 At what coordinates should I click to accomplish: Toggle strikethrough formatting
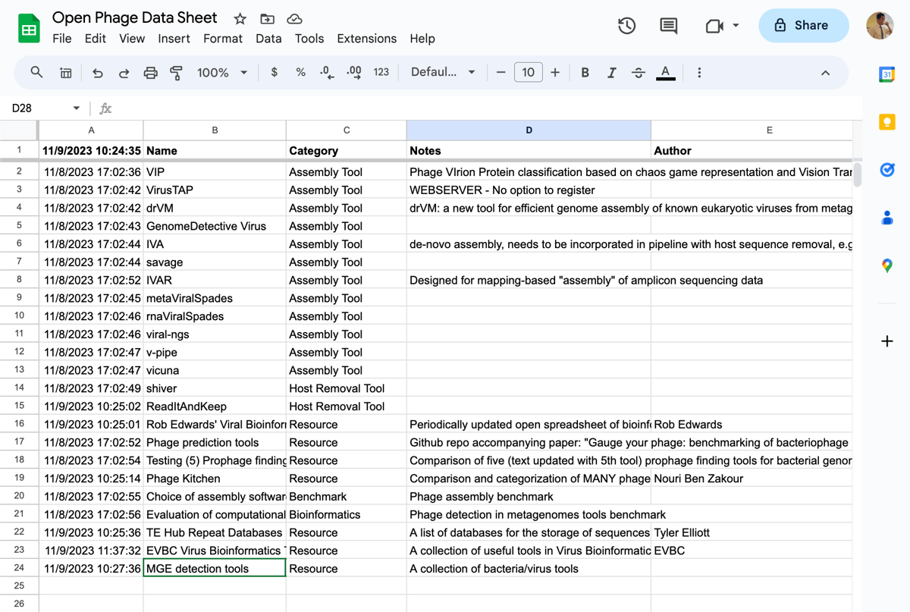pyautogui.click(x=639, y=72)
